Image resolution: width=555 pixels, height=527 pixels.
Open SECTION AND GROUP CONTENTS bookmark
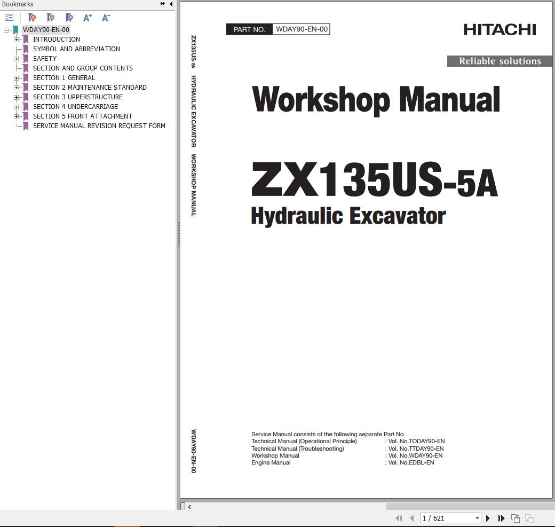[x=83, y=68]
